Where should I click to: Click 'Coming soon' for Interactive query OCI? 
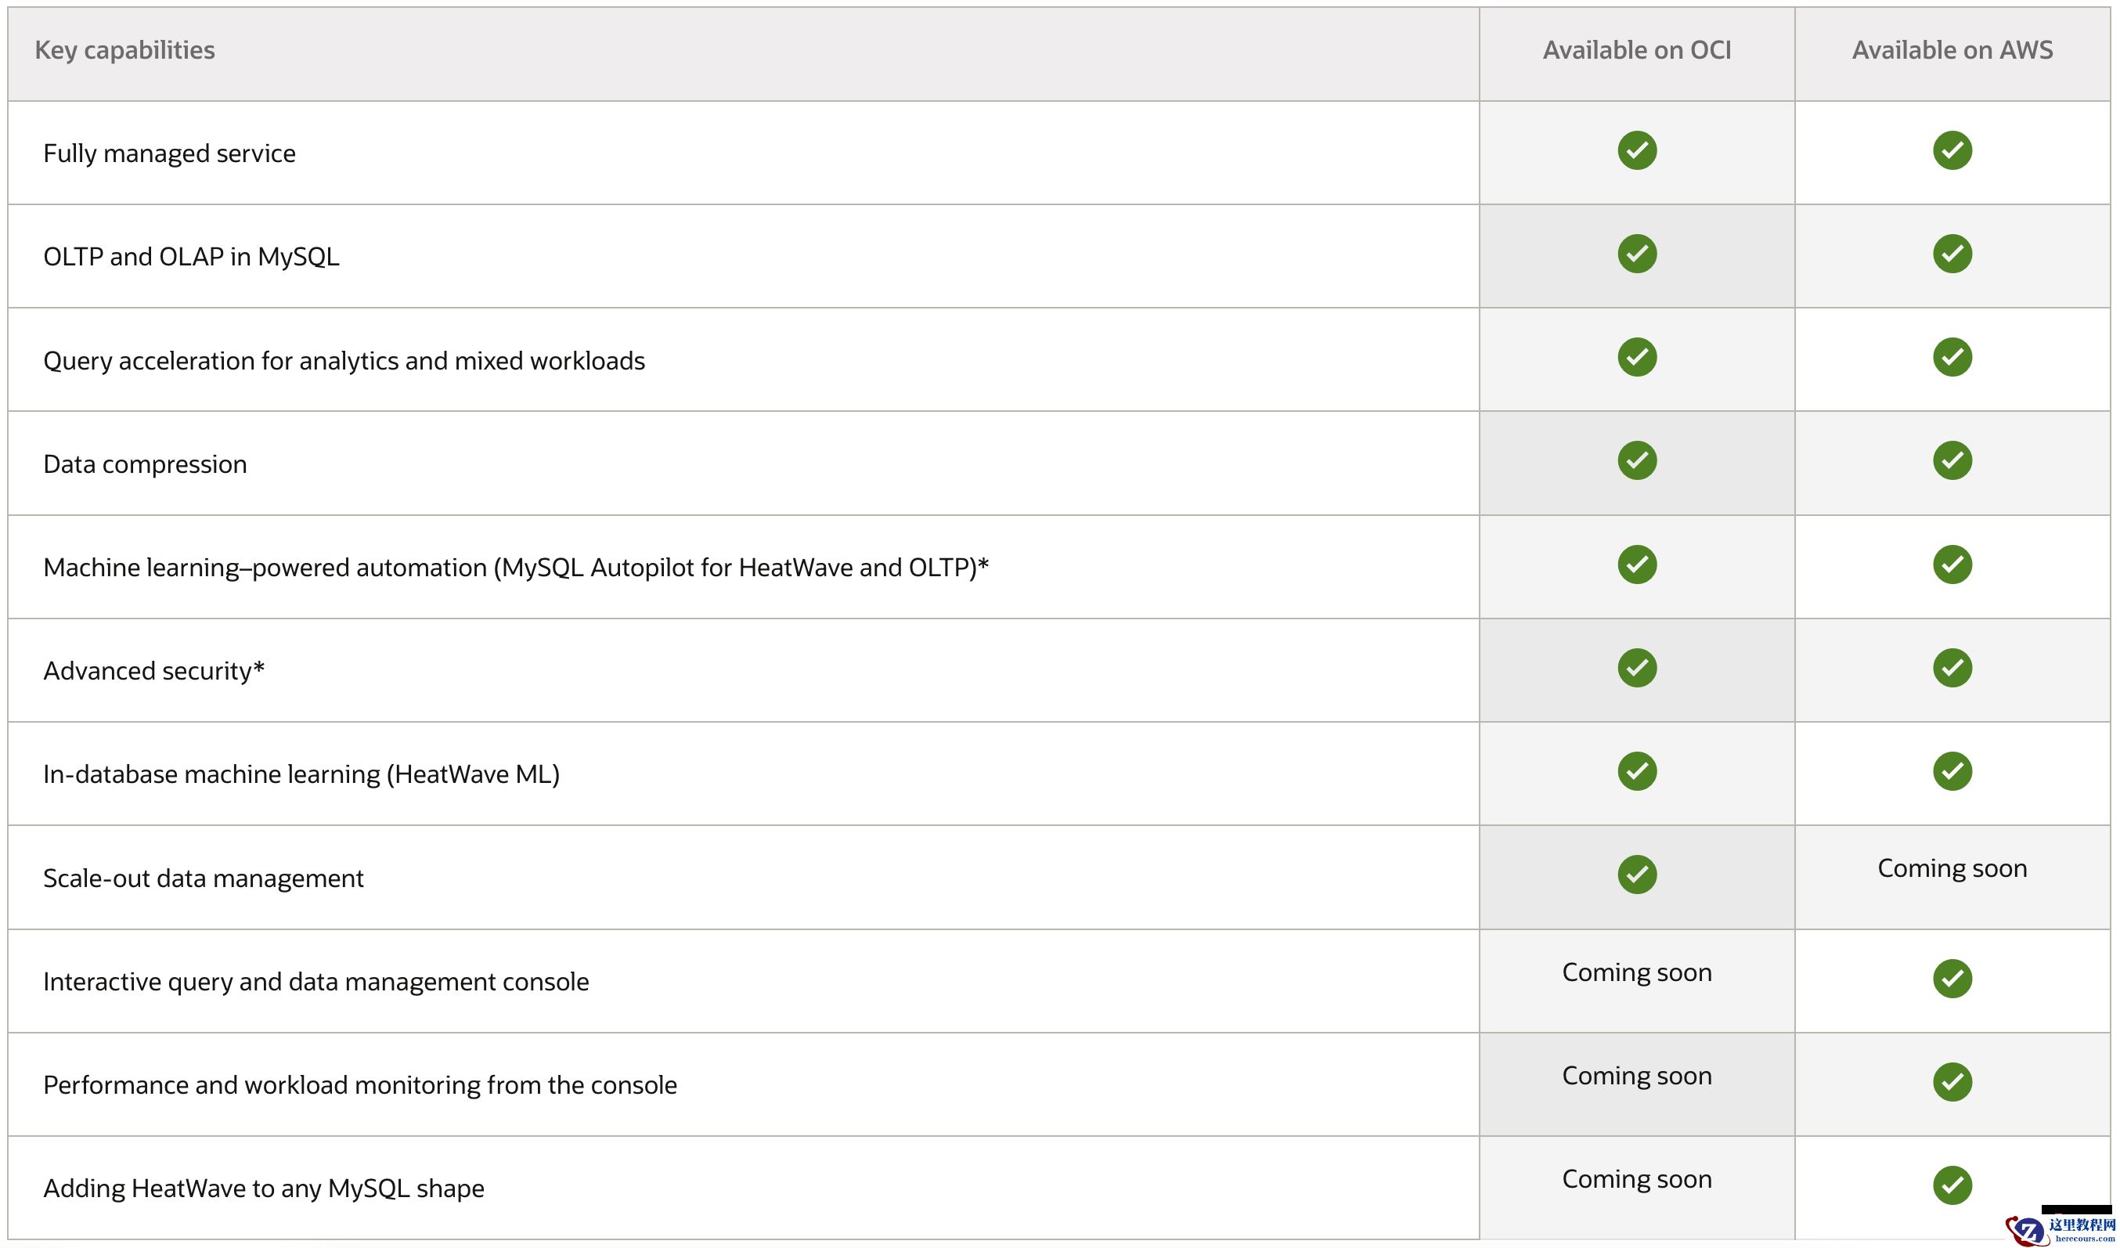click(x=1636, y=972)
